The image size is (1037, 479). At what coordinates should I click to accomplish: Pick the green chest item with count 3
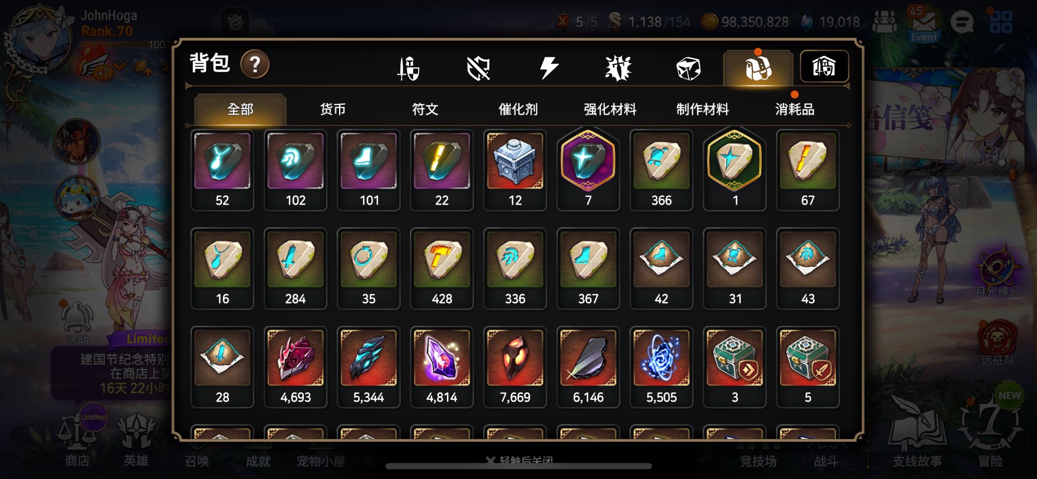point(734,367)
